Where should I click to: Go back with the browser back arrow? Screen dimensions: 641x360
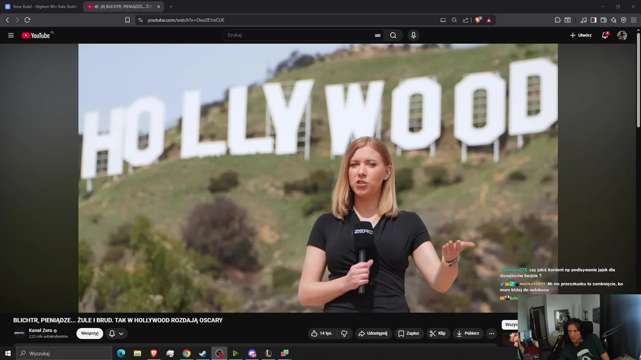(7, 20)
